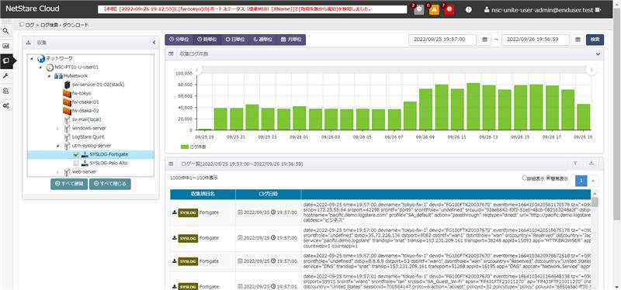Click the search (検索) button
This screenshot has height=290, width=621.
point(595,40)
